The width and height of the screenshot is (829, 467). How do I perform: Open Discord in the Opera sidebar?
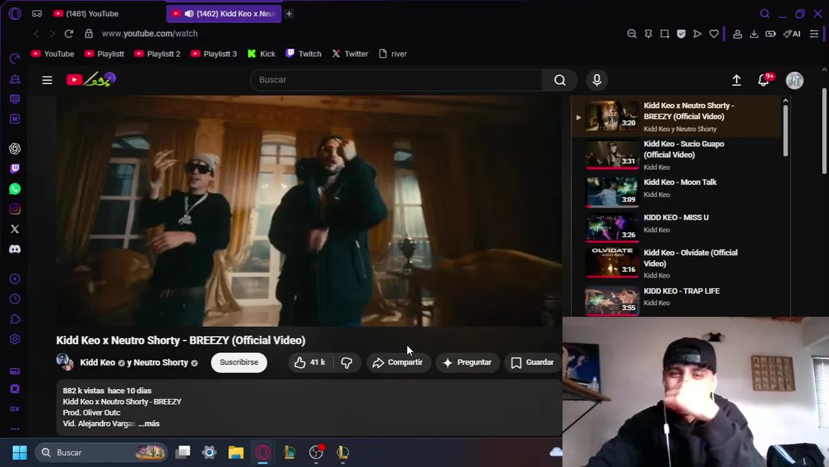(x=15, y=249)
